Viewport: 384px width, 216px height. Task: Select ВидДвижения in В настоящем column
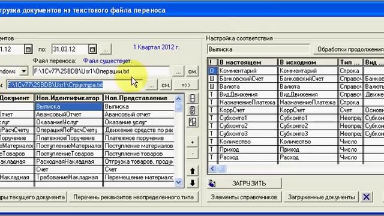[x=248, y=94]
